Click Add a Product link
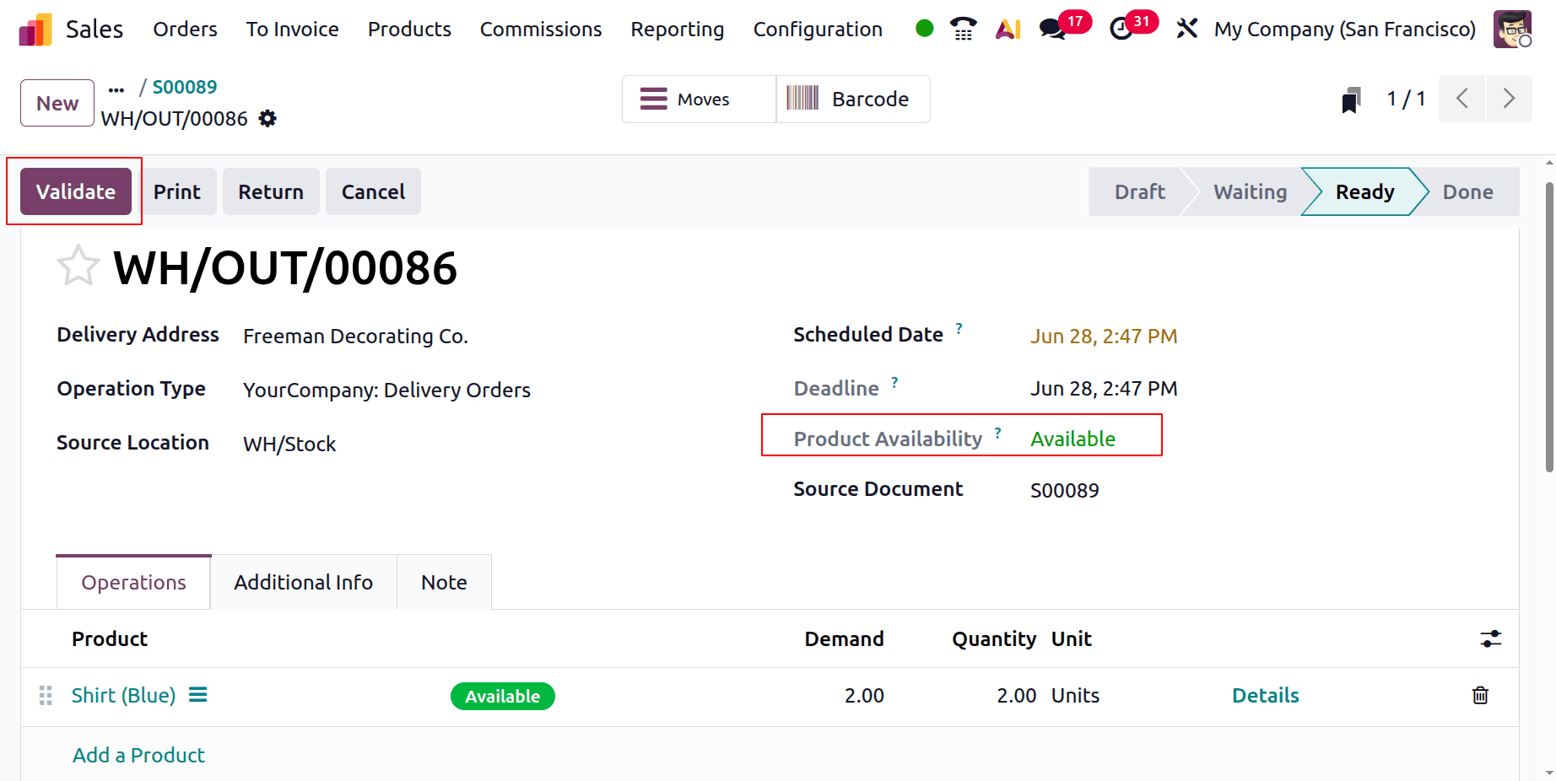Image resolution: width=1556 pixels, height=781 pixels. click(138, 755)
